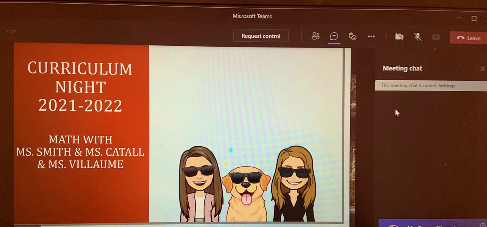
Task: Click the 'CURRICULUM NIGHT' slide title
Action: [80, 78]
